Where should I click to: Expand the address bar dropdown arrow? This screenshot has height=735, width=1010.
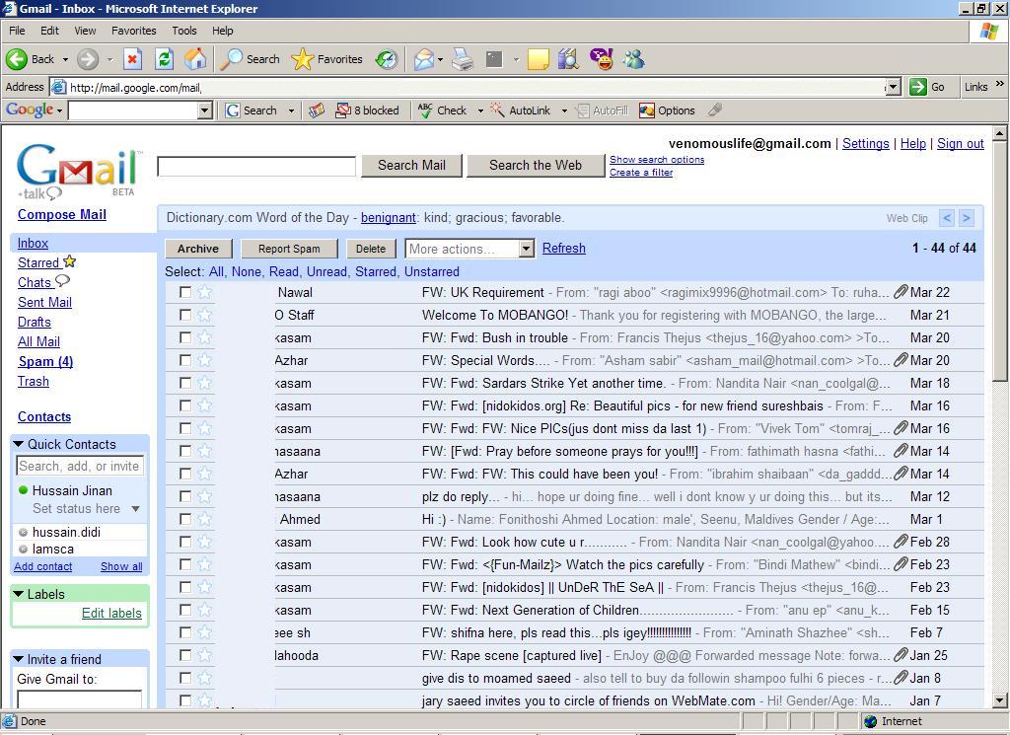point(893,87)
